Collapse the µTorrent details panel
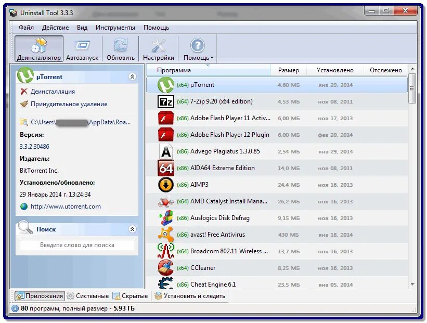Screen dimensions: 427x323 click(132, 77)
